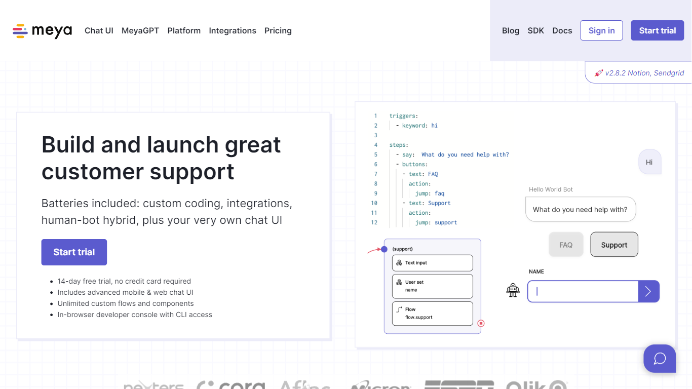Image resolution: width=692 pixels, height=389 pixels.
Task: Click the Flow component icon
Action: [399, 309]
